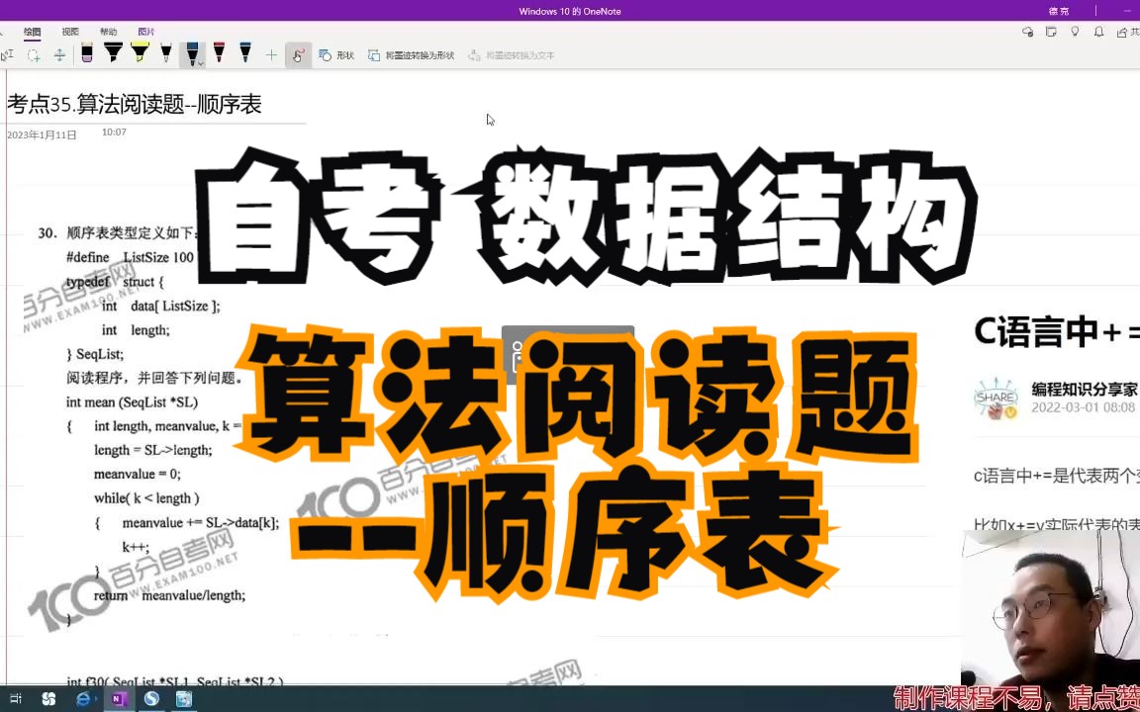Open notifications via the bell icon
The image size is (1140, 712).
point(1098,33)
